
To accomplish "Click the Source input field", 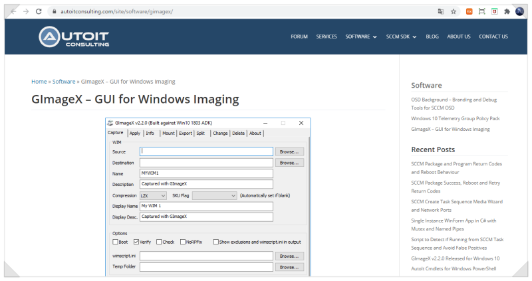I will click(206, 151).
